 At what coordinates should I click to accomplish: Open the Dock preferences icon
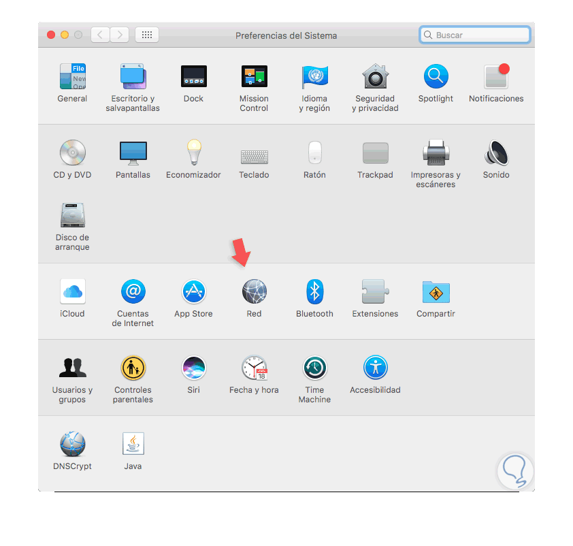(x=194, y=76)
